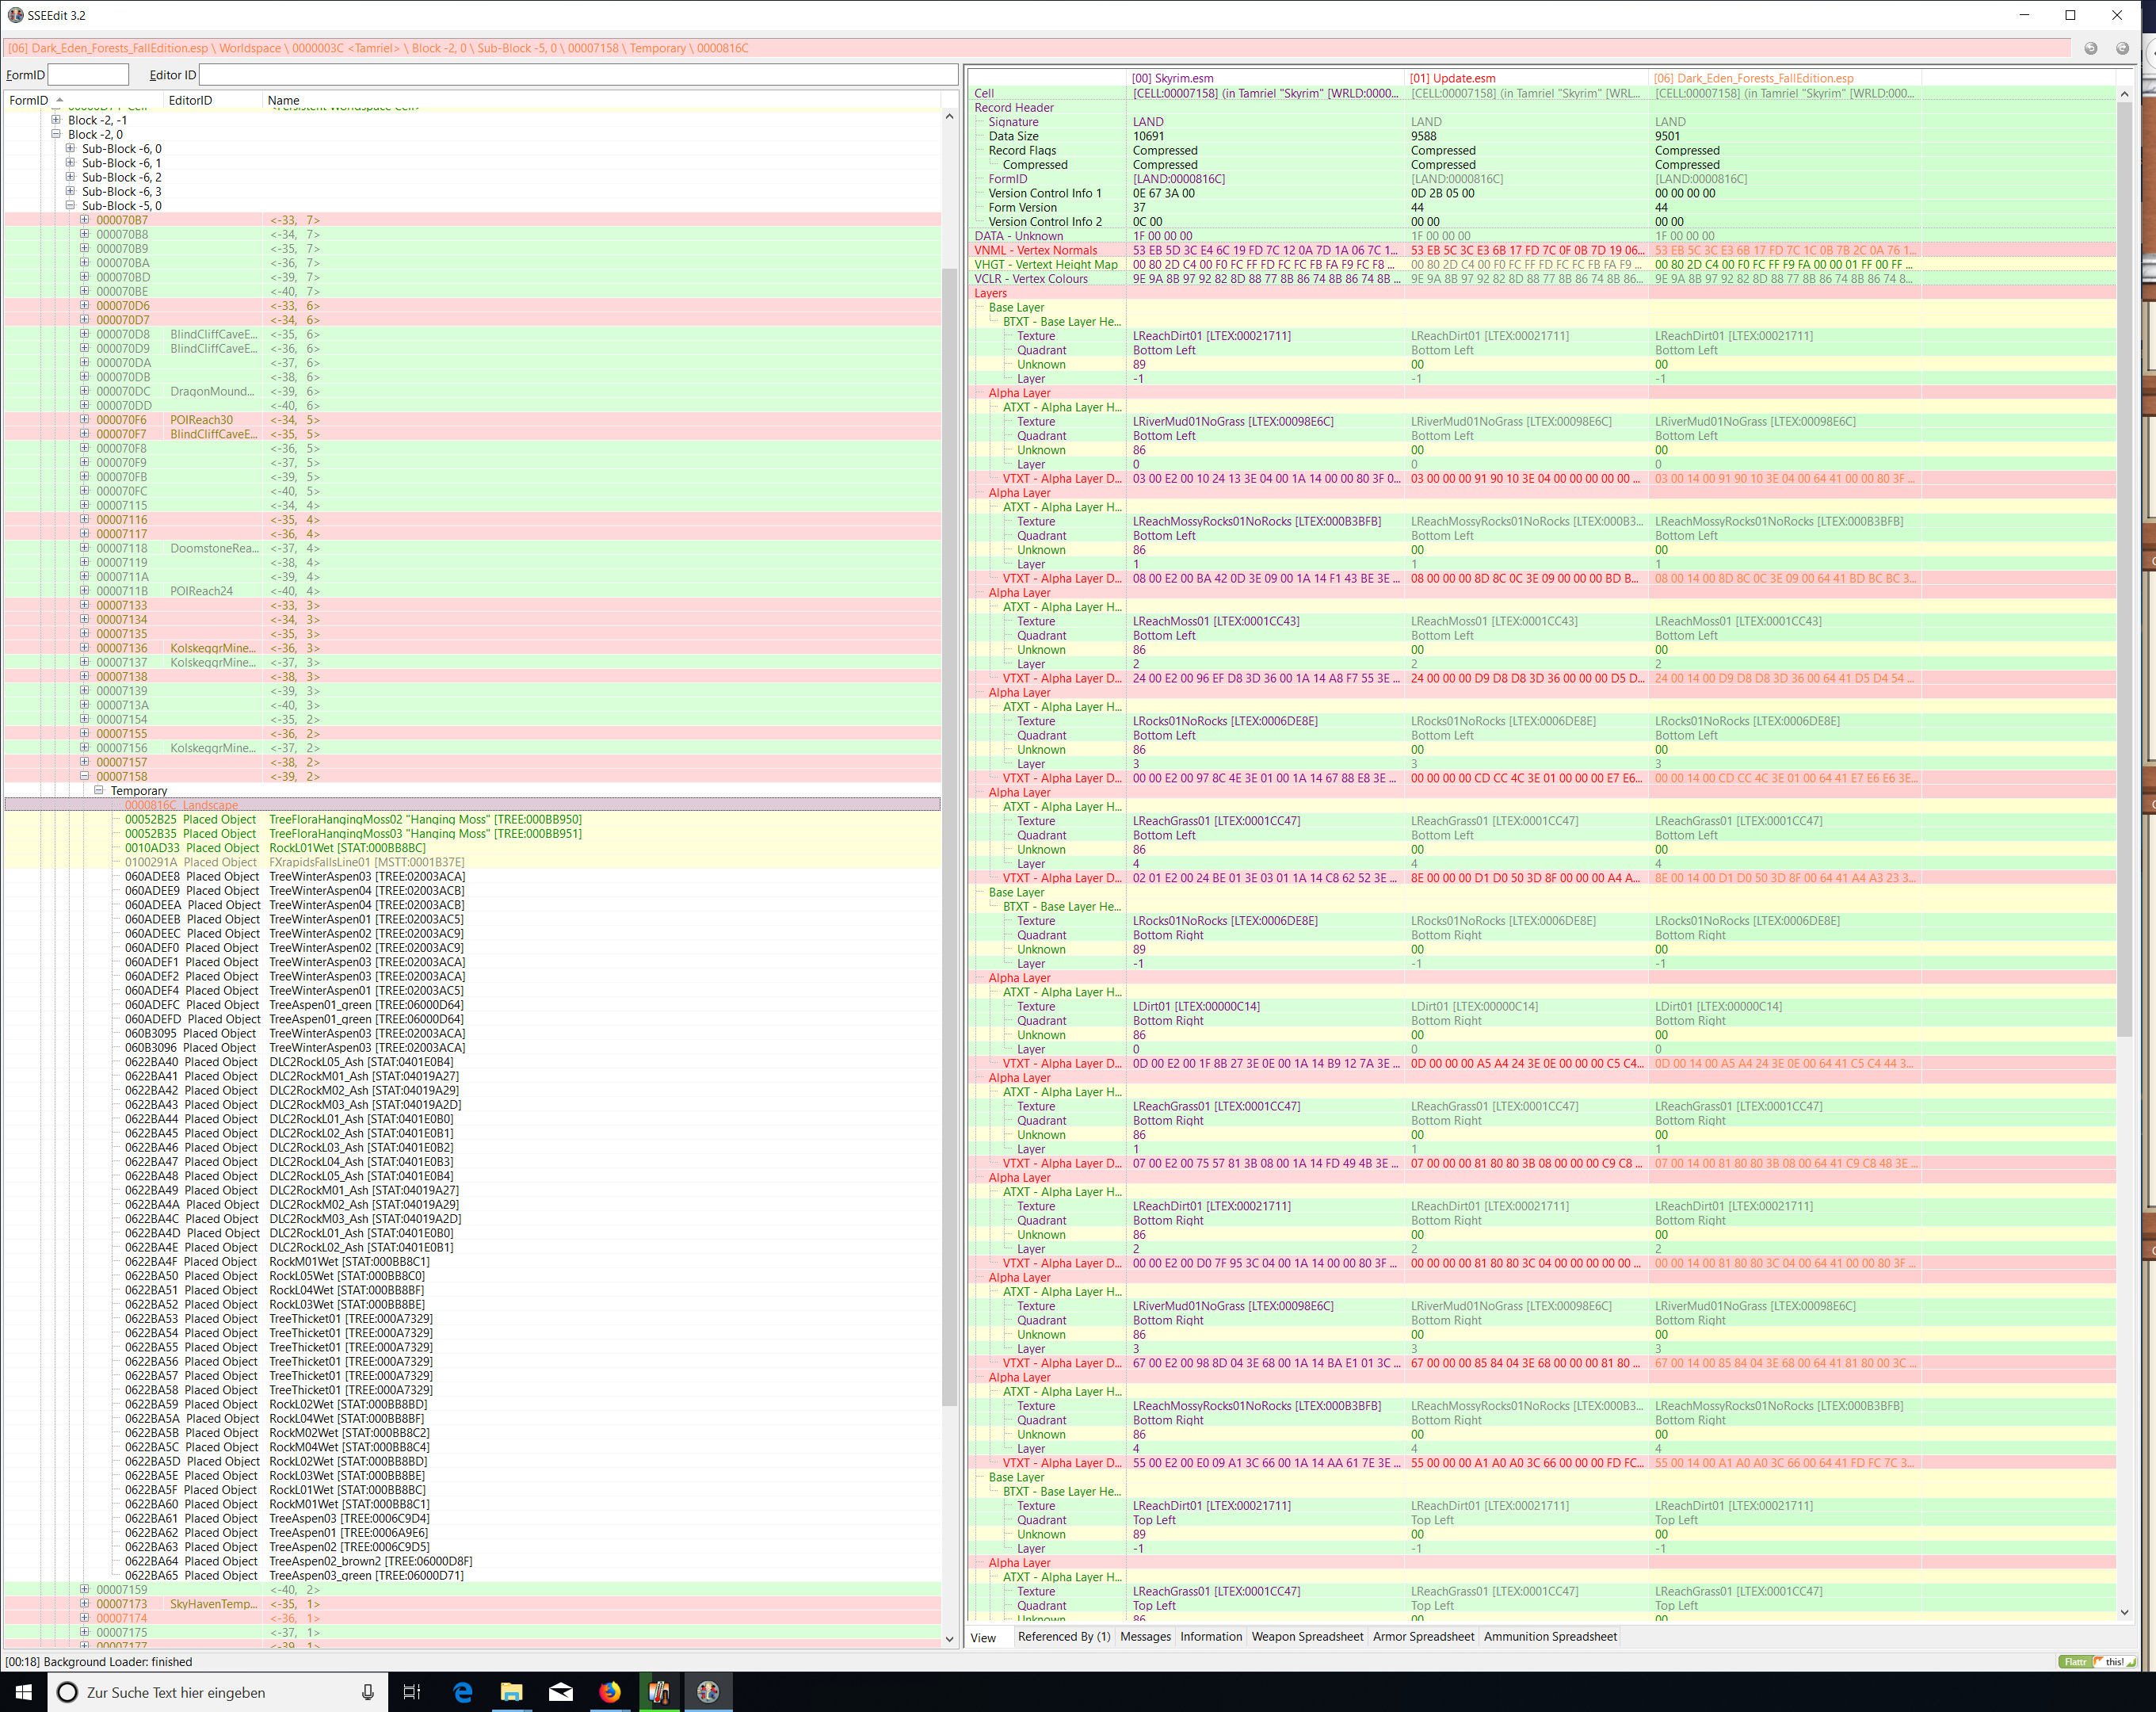Screen dimensions: 2156x1712
Task: Click the Mail taskbar icon
Action: (560, 1692)
